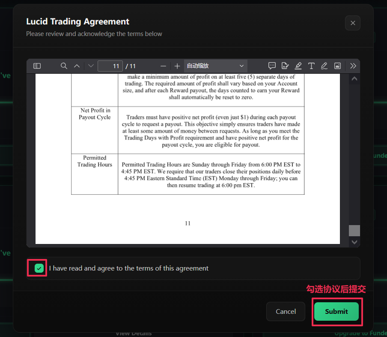The image size is (387, 337).
Task: Click the PDF scroll down arrow
Action: [x=354, y=242]
